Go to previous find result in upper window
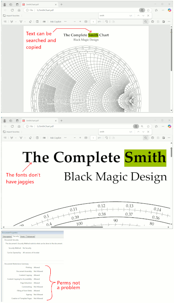This screenshot has width=174, height=303. tap(138, 16)
